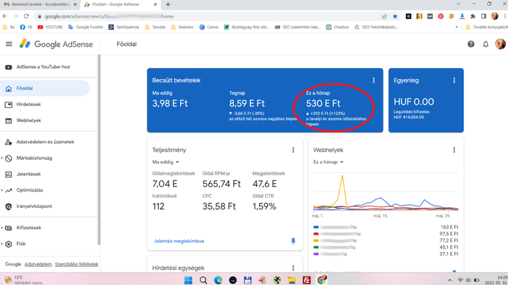Go to Jelentések in the sidebar

(28, 174)
